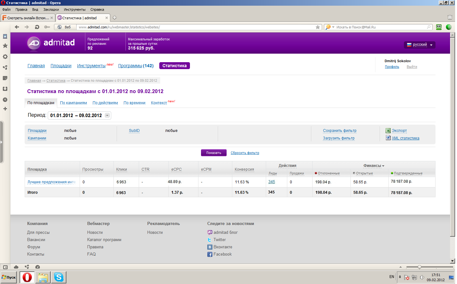Show hidden system tray icons
The width and height of the screenshot is (457, 284).
tap(400, 277)
